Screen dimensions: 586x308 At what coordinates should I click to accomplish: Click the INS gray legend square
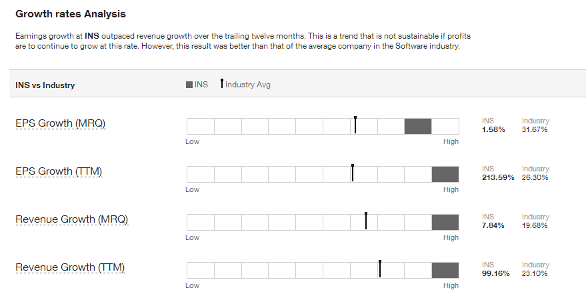[x=189, y=85]
